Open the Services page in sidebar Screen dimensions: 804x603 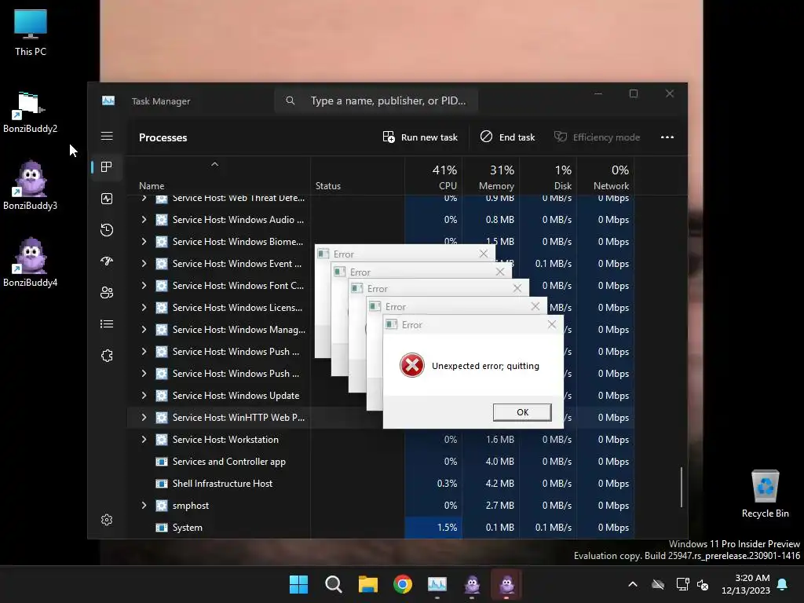[107, 356]
